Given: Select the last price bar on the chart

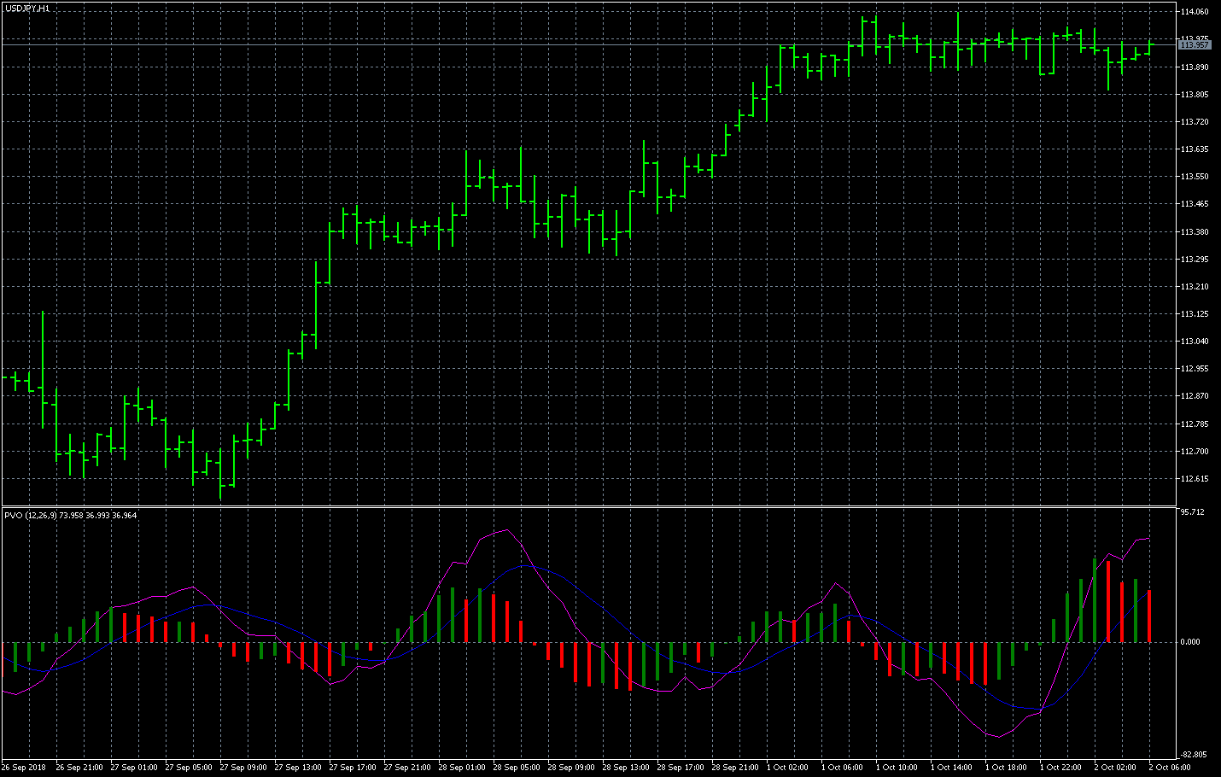Looking at the screenshot, I should pos(1149,48).
